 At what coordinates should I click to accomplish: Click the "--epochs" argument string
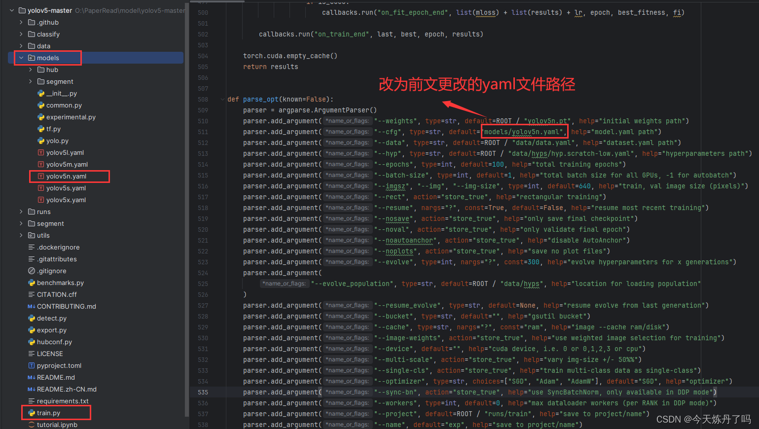(x=394, y=164)
